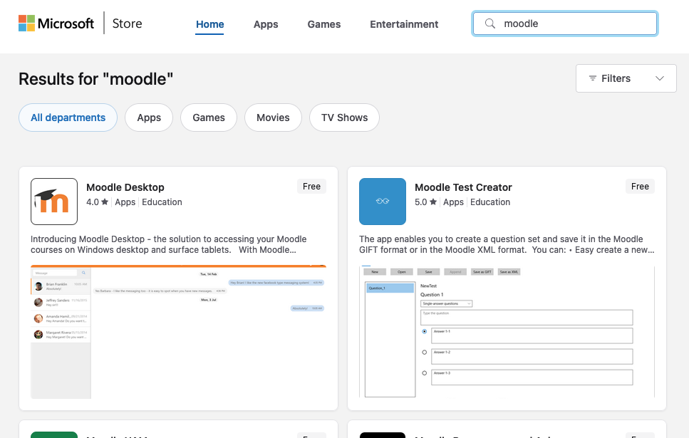This screenshot has width=689, height=438.
Task: Open the Entertainment navigation tab
Action: click(x=404, y=24)
